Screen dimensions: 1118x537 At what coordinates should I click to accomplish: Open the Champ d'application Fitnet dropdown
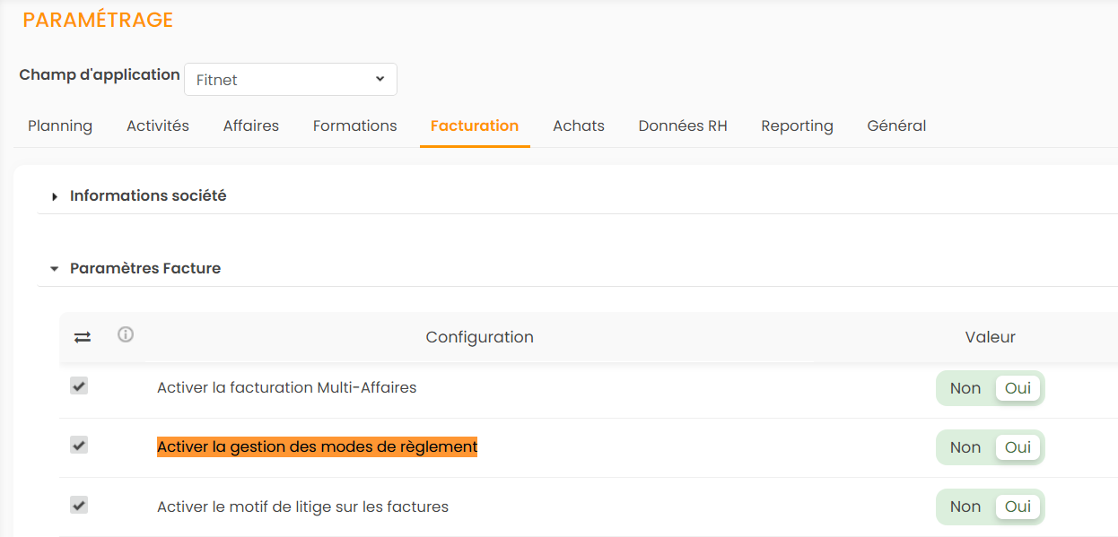click(x=291, y=80)
